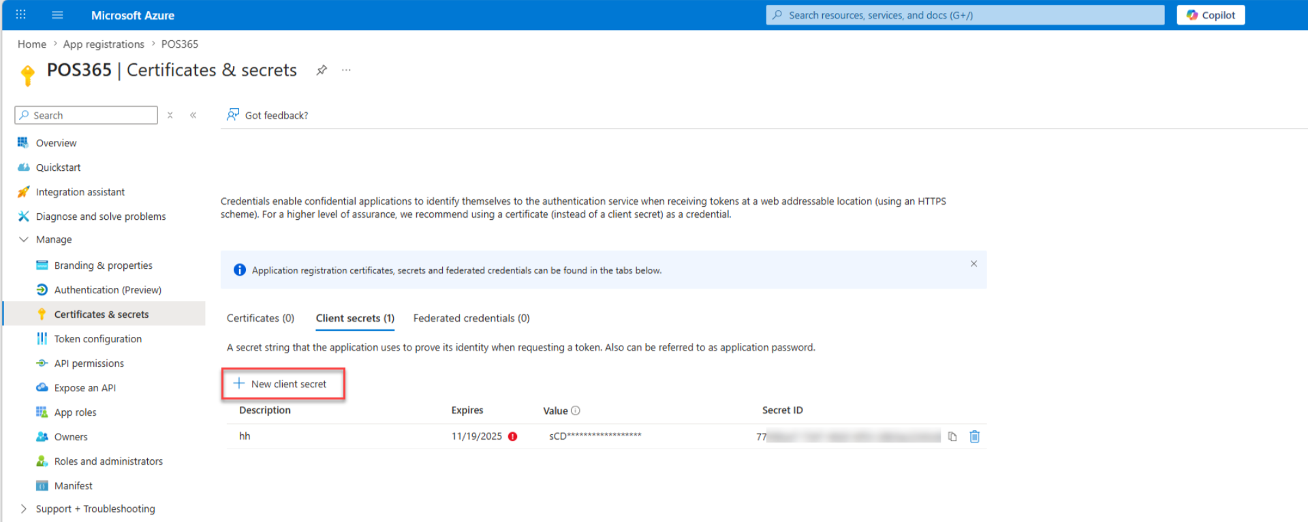Open Token configuration

[x=98, y=339]
